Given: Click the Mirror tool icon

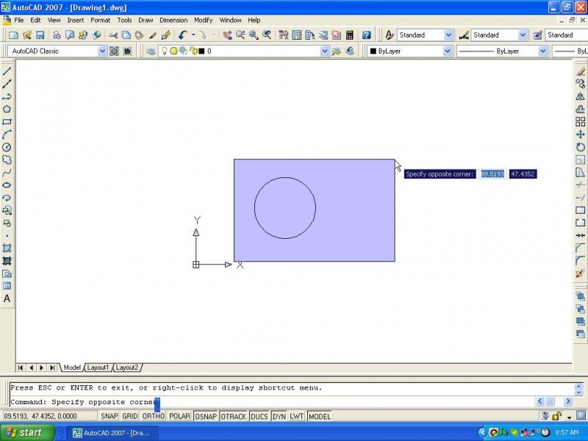Looking at the screenshot, I should point(580,96).
